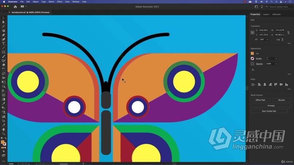Screen dimensions: 294x165
Task: Select the Gradient tool
Action: (4, 99)
